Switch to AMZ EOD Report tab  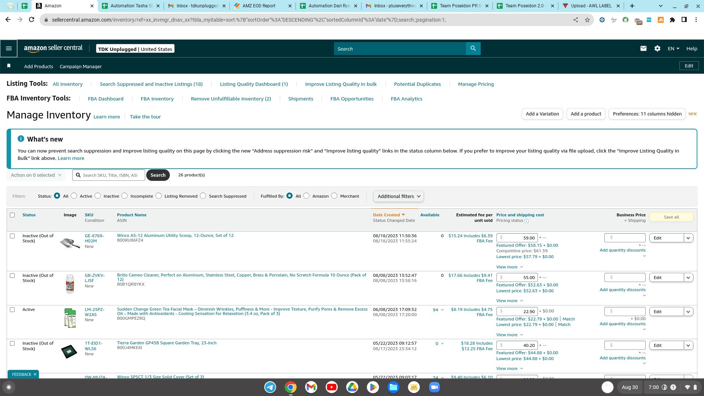pos(263,6)
